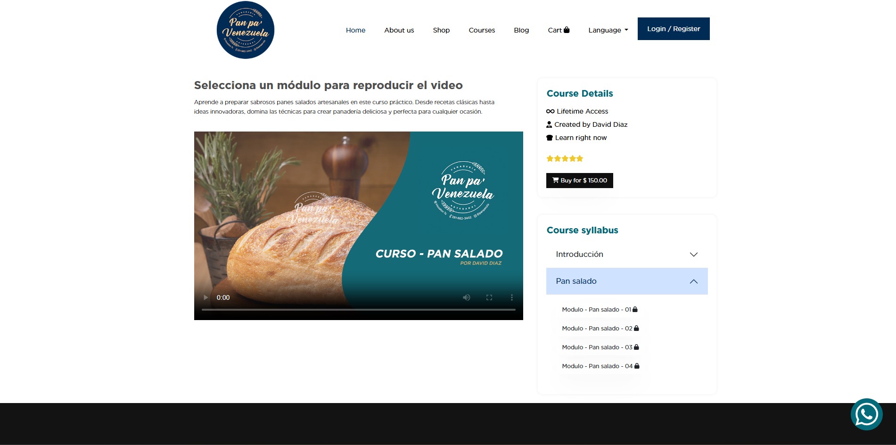The width and height of the screenshot is (896, 445).
Task: Click the lock icon on Modulo 04
Action: point(637,366)
